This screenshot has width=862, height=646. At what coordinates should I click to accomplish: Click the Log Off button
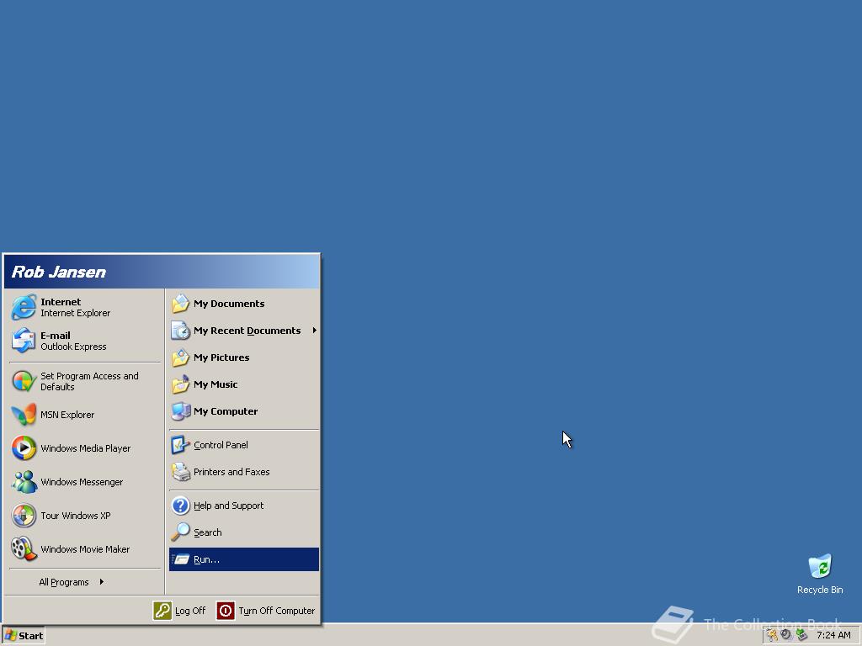coord(179,611)
